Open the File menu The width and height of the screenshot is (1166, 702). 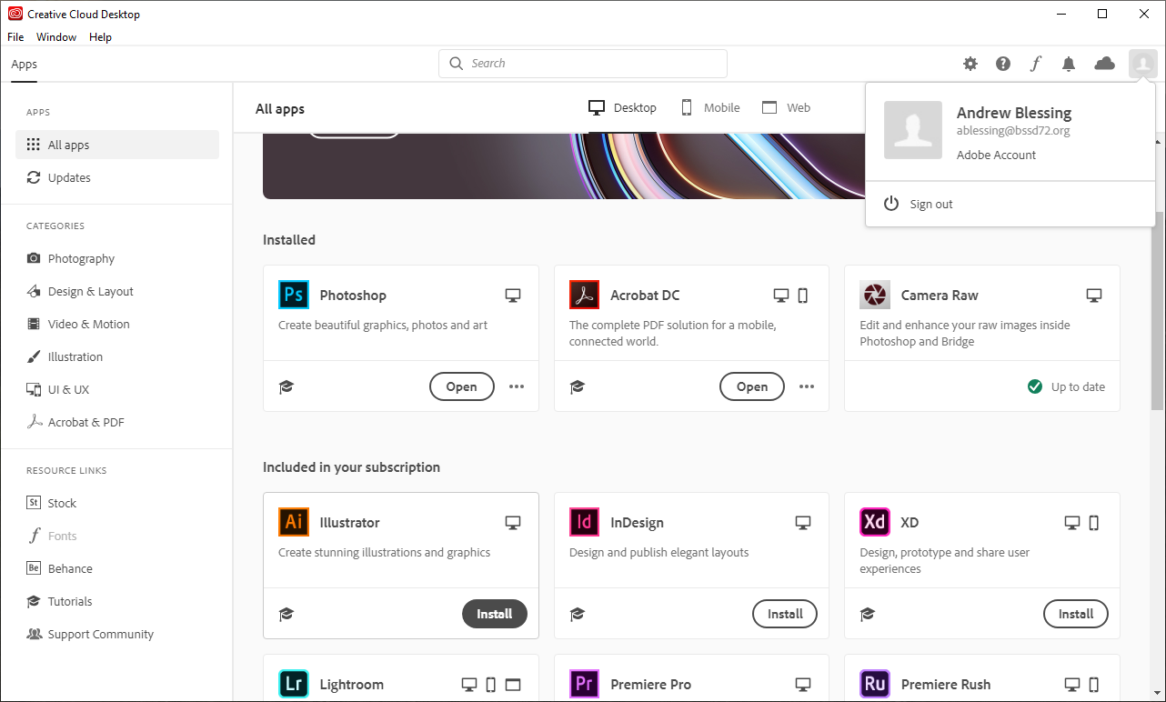click(15, 37)
